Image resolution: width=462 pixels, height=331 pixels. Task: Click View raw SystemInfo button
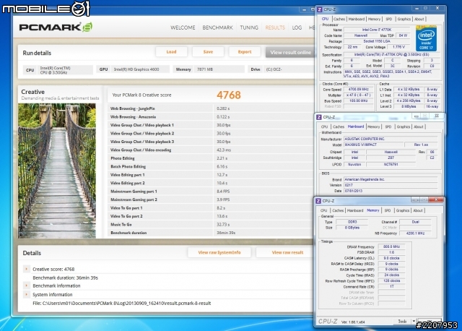(219, 252)
